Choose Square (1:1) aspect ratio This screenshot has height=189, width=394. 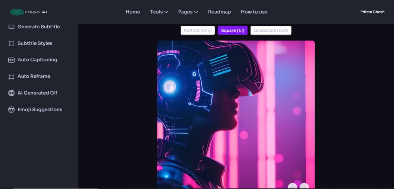coord(233,30)
